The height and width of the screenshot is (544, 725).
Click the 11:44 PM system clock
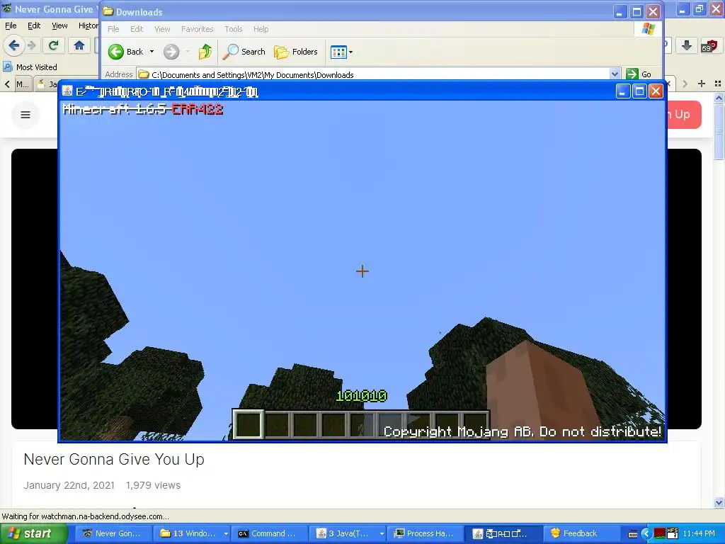(699, 534)
